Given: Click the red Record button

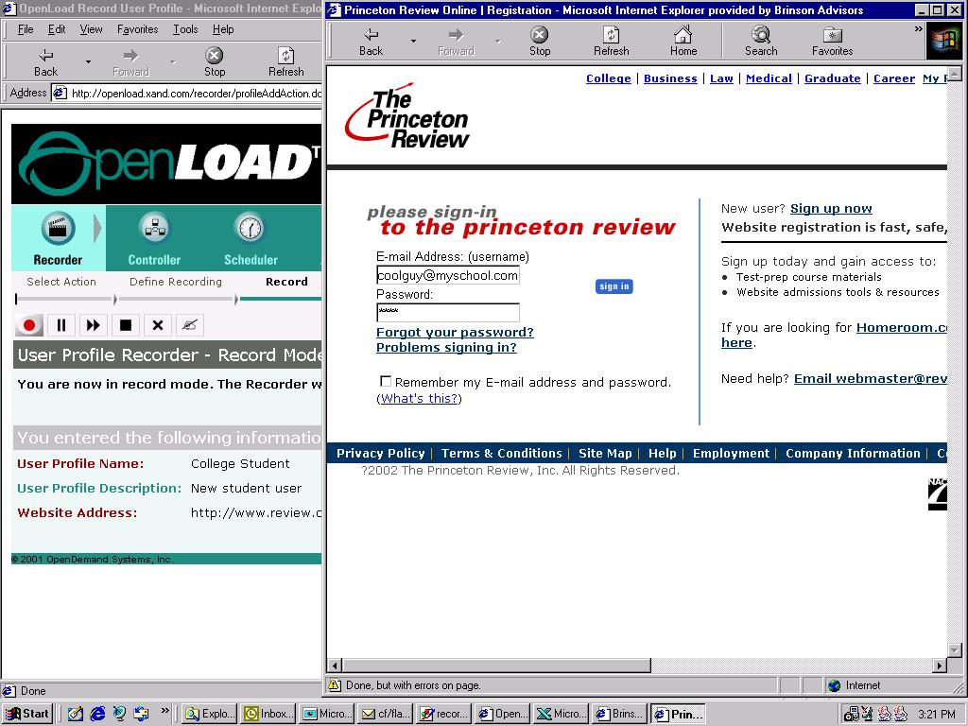Looking at the screenshot, I should click(x=29, y=325).
